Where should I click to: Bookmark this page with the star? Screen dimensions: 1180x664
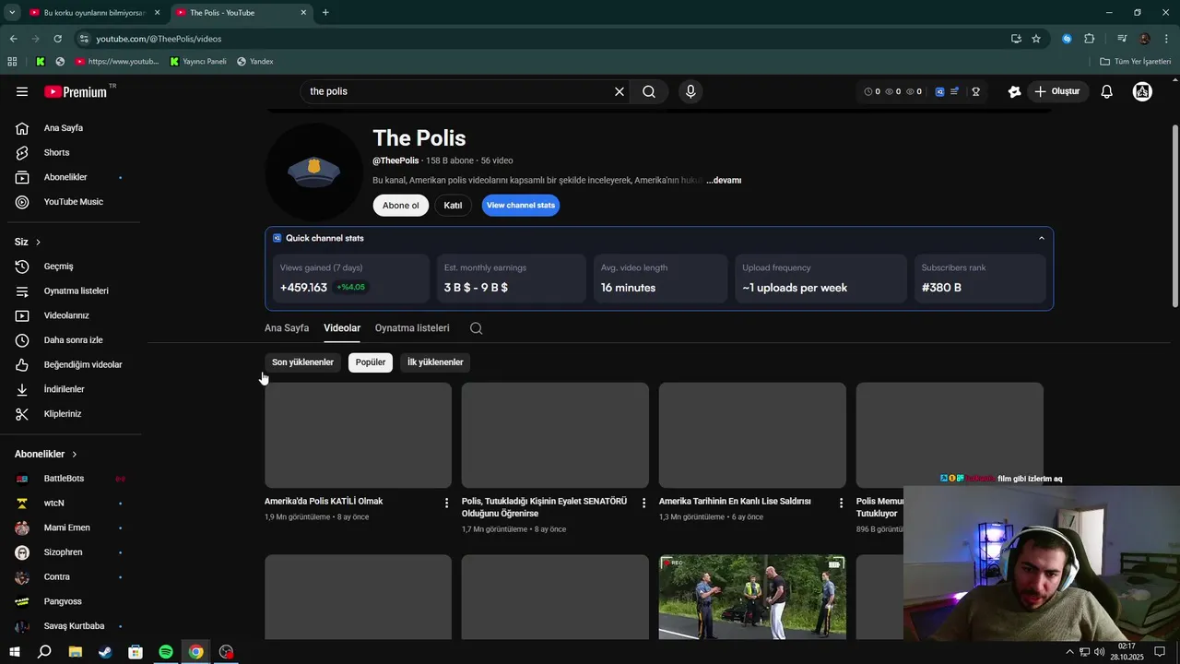pyautogui.click(x=1036, y=39)
